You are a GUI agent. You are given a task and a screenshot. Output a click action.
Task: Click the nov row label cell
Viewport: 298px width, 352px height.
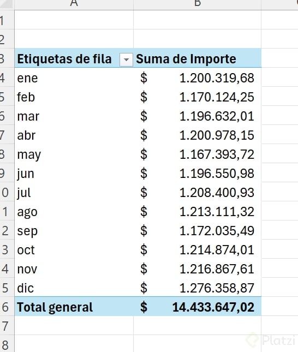point(74,268)
